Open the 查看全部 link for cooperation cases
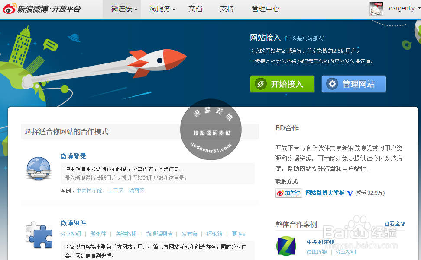Screen dimensions: 421x260 coord(394,223)
